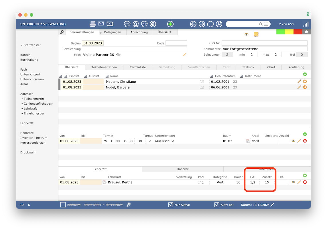Edit Nudel, Barbara row pencil
The height and width of the screenshot is (230, 327).
pyautogui.click(x=299, y=87)
